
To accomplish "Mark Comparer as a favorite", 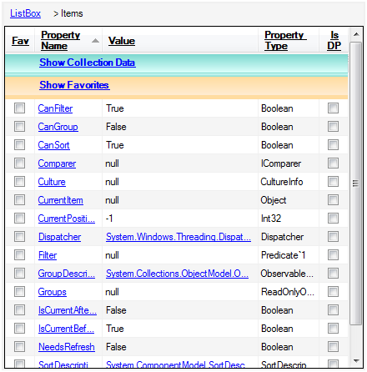I will [19, 163].
